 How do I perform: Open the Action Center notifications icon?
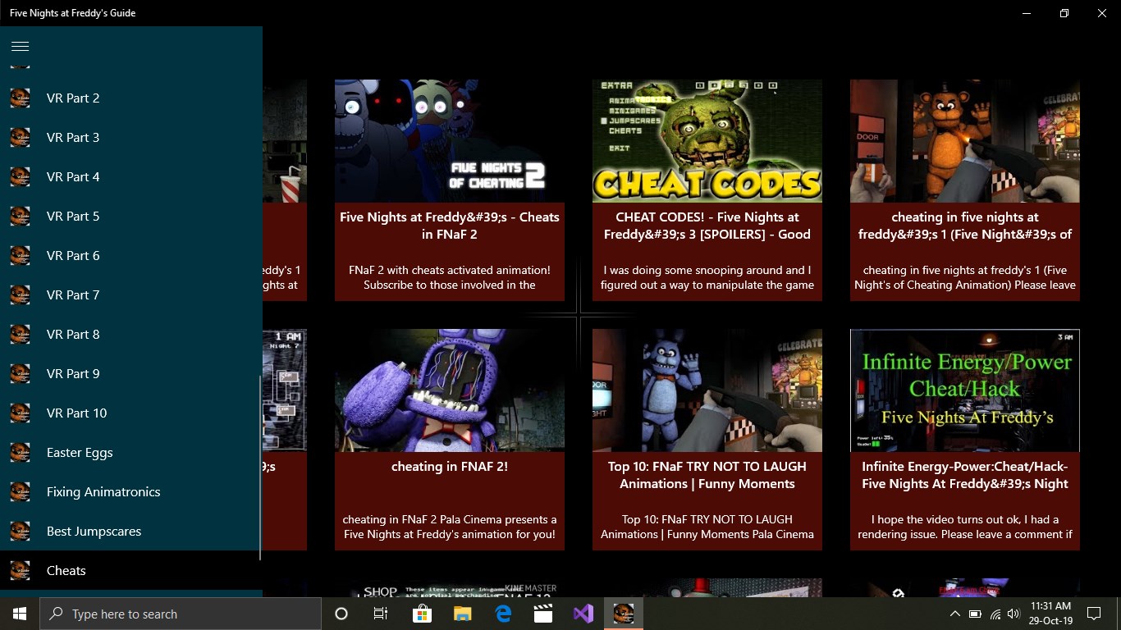coord(1093,614)
